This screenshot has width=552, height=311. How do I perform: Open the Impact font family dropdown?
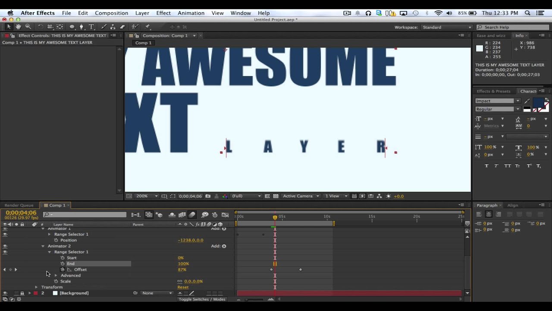[498, 101]
